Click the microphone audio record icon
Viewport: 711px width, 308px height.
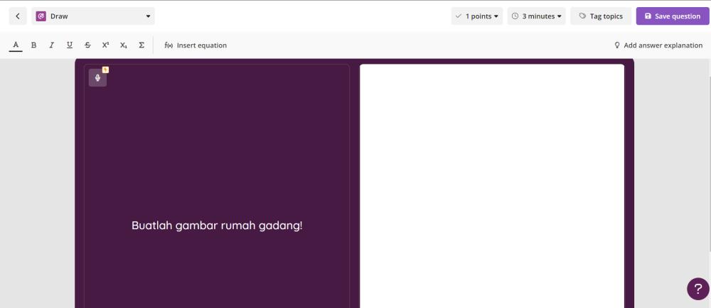[97, 78]
